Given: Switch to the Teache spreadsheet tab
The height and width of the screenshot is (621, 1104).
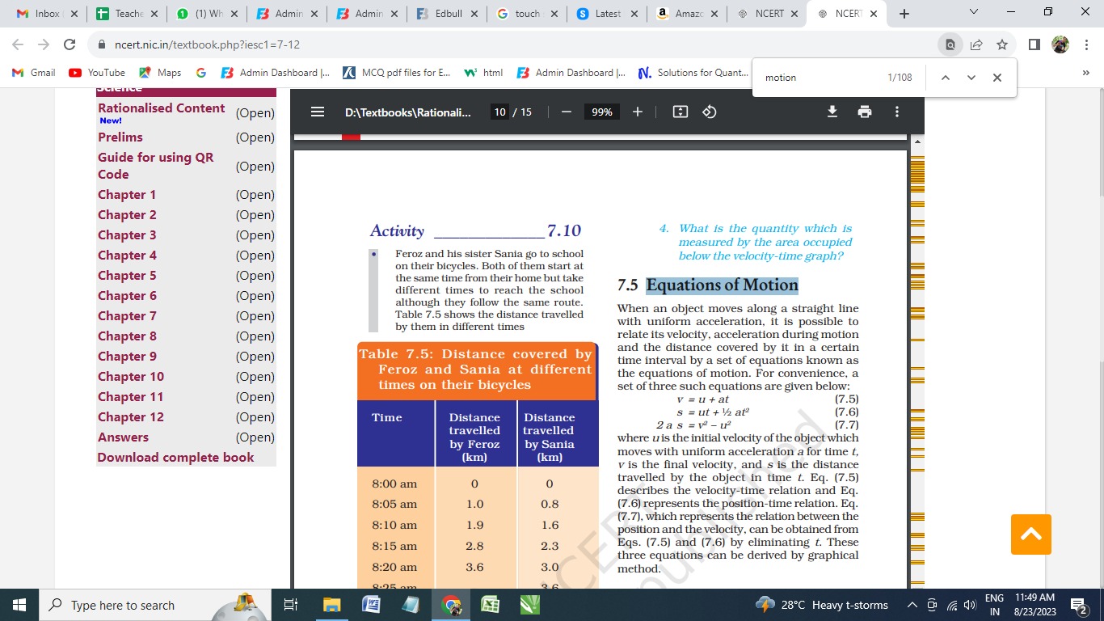Looking at the screenshot, I should pos(127,14).
